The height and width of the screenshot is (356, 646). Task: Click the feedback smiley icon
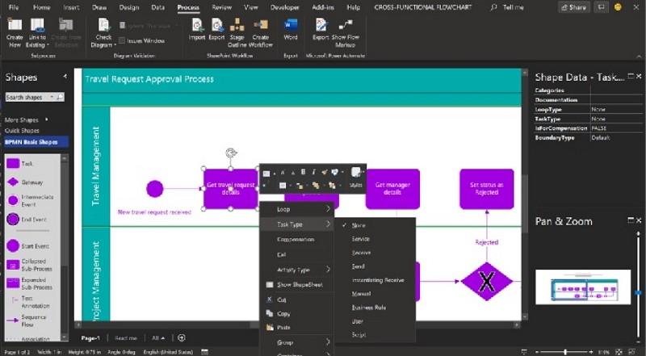pyautogui.click(x=618, y=7)
